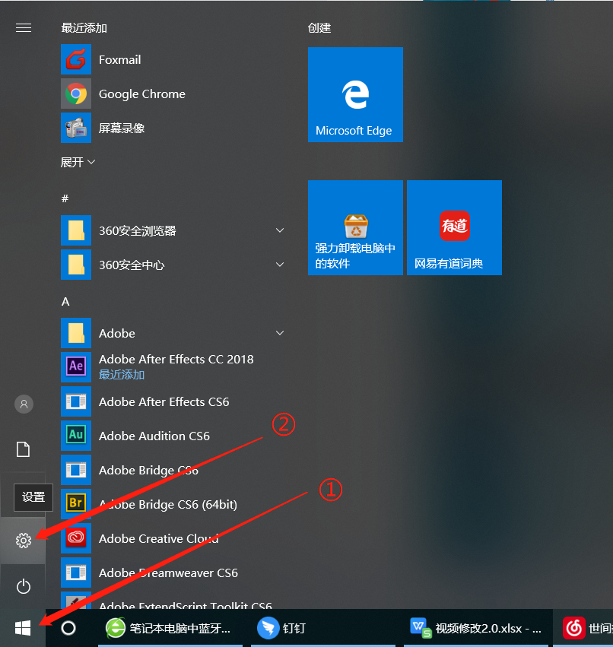
Task: Launch Microsoft Edge from its tile
Action: point(355,94)
